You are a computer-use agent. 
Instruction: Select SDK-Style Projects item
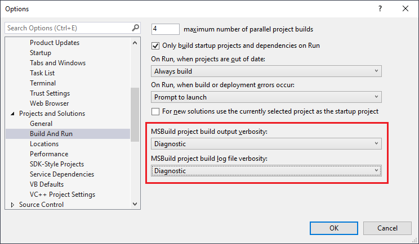pos(57,164)
